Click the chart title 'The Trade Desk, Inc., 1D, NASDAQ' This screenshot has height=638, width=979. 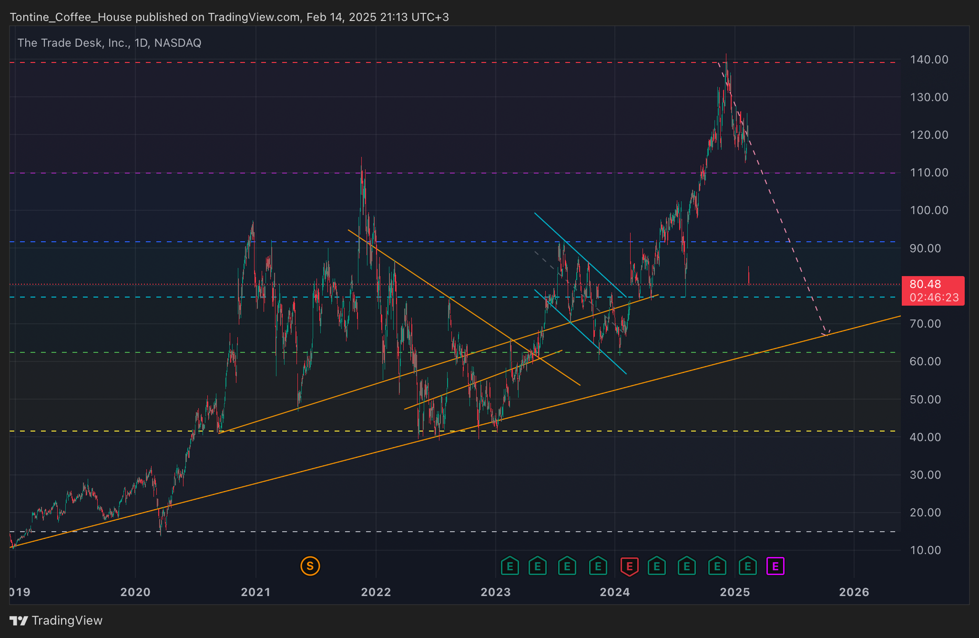pyautogui.click(x=109, y=43)
